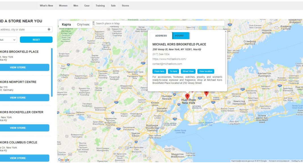Viewport: 303px width, 164px height.
Task: Open the What's New menu
Action: pos(46,6)
